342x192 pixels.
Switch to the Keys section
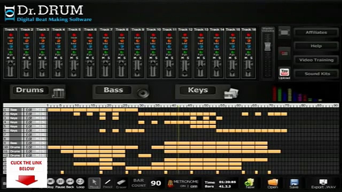pyautogui.click(x=198, y=90)
